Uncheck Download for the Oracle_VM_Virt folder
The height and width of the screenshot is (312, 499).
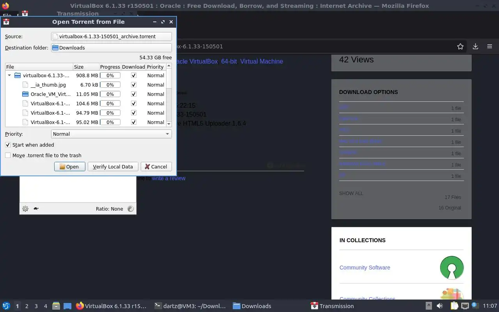[134, 94]
